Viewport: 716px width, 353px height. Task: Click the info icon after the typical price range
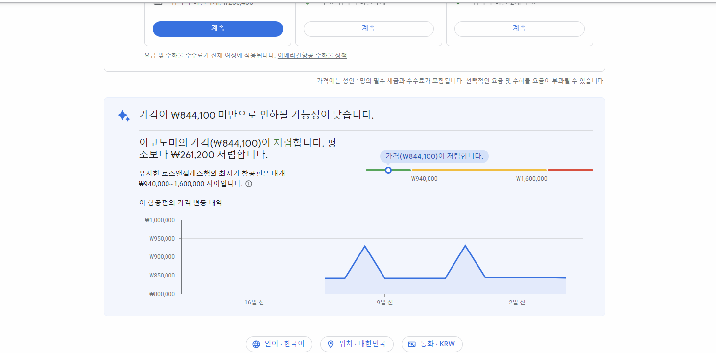tap(248, 184)
